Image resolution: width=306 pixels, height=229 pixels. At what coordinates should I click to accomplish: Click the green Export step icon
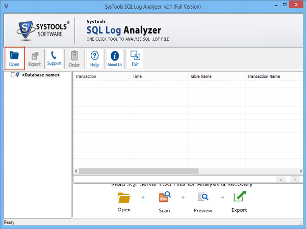coord(240,196)
